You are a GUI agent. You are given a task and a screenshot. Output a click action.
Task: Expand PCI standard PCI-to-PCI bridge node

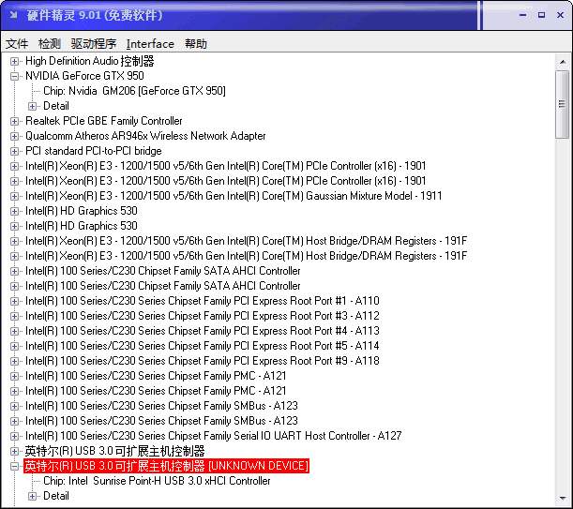point(14,151)
